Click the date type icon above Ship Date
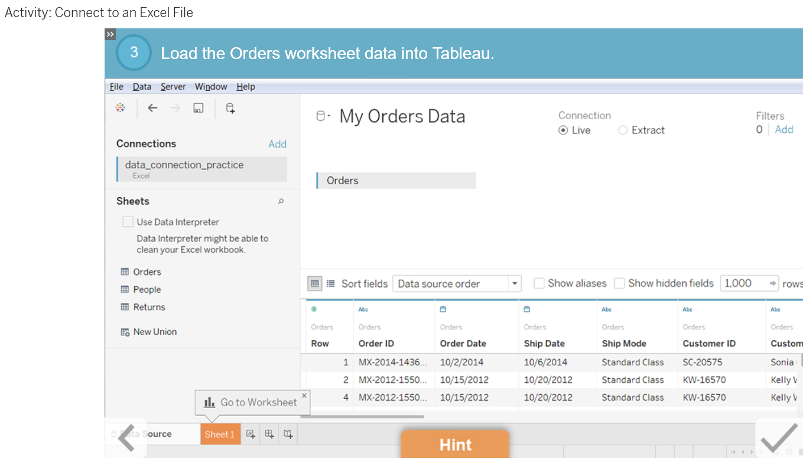The width and height of the screenshot is (803, 461). click(527, 309)
